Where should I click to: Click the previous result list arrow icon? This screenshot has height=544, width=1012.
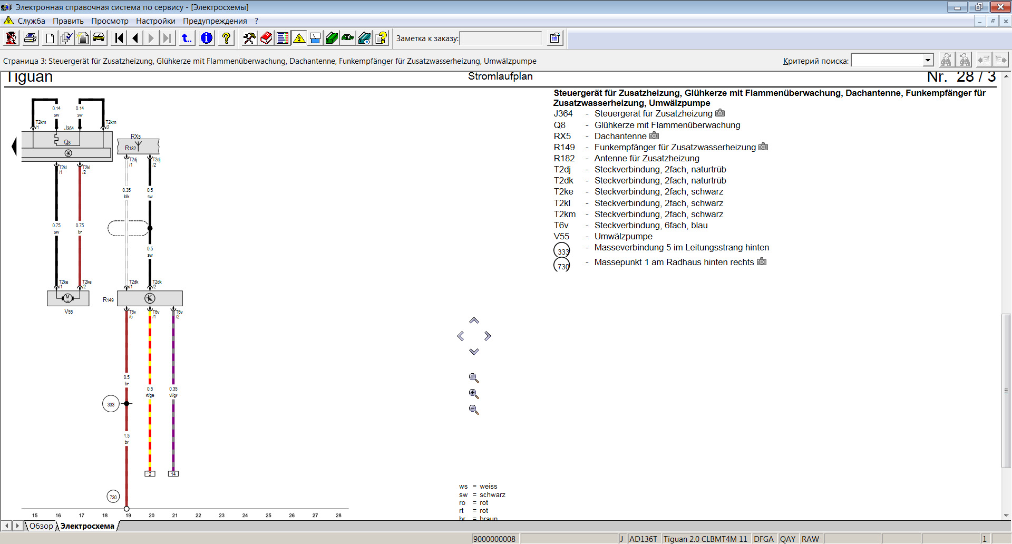984,60
